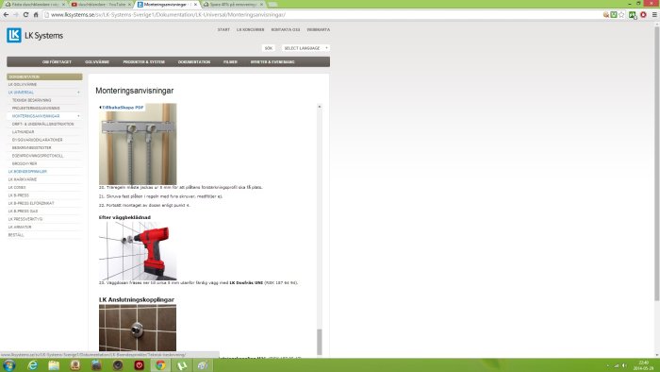The height and width of the screenshot is (372, 660).
Task: Open the Start link in top menu
Action: coord(223,30)
